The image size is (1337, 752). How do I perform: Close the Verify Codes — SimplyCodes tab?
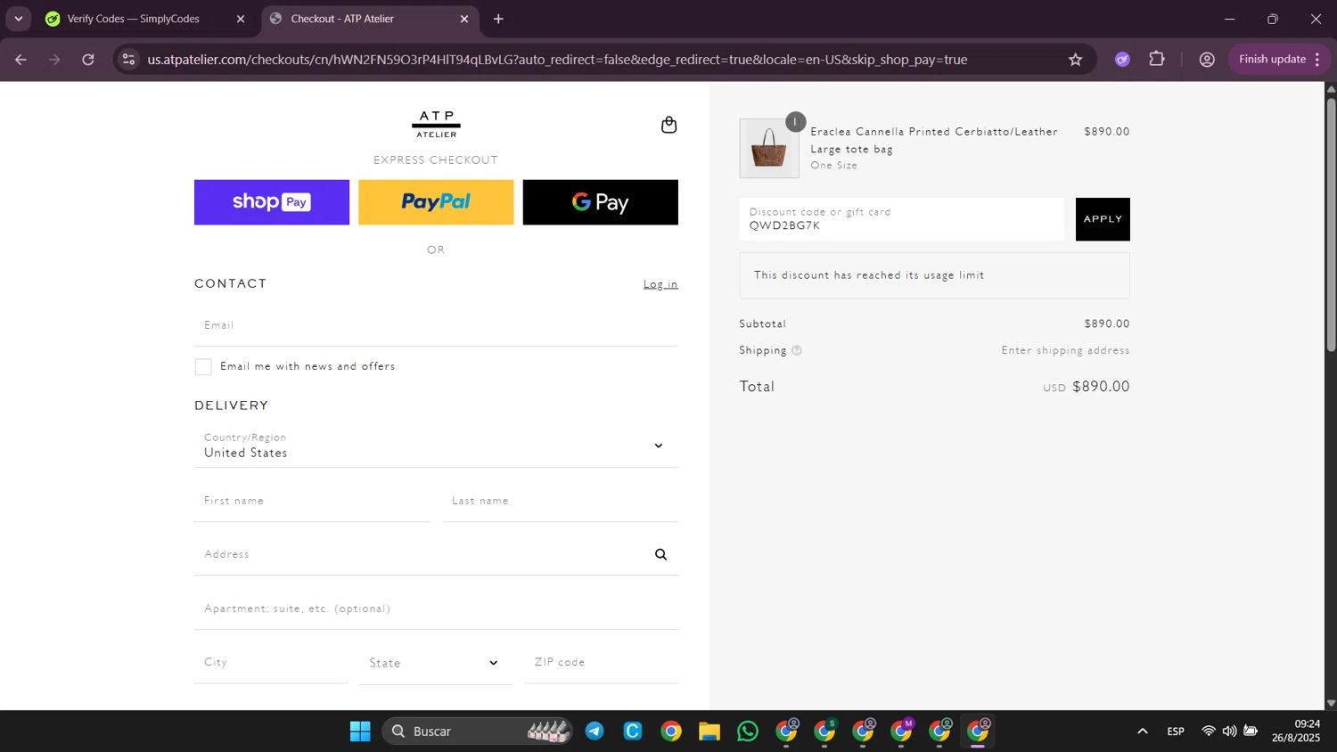point(240,19)
